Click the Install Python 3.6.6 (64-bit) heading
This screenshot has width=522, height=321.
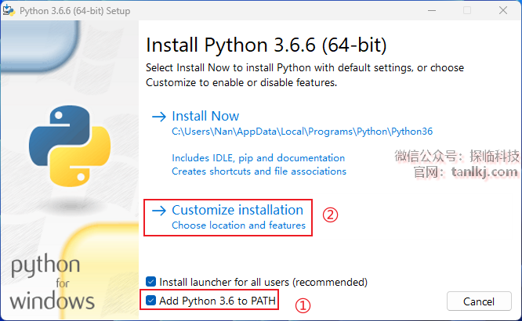[x=266, y=42]
